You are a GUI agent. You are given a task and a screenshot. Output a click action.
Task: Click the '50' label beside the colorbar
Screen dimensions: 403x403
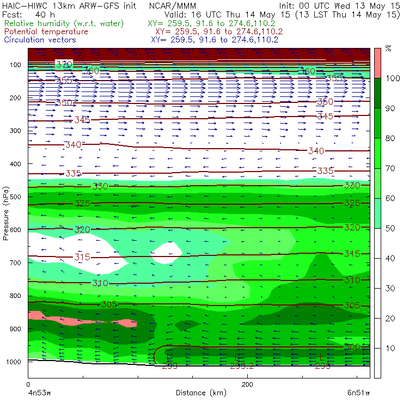390,228
